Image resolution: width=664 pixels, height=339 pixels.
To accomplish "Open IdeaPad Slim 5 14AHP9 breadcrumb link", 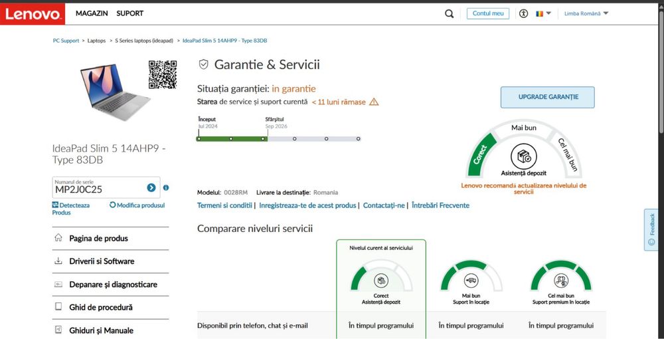I will (224, 41).
